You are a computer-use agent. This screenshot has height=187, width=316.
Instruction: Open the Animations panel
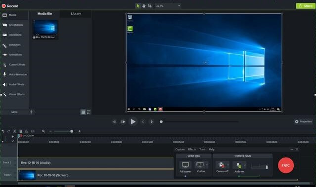pos(14,55)
